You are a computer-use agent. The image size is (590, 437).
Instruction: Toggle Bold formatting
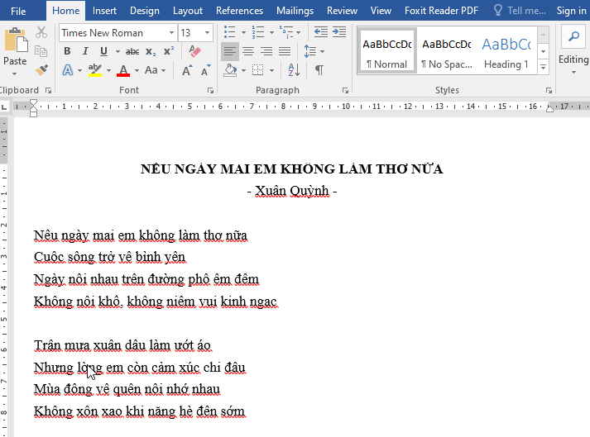click(67, 51)
